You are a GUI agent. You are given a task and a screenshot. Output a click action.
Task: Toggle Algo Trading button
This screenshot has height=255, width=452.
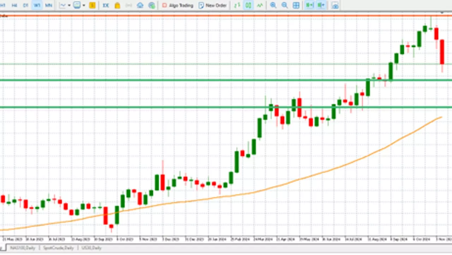tap(178, 5)
